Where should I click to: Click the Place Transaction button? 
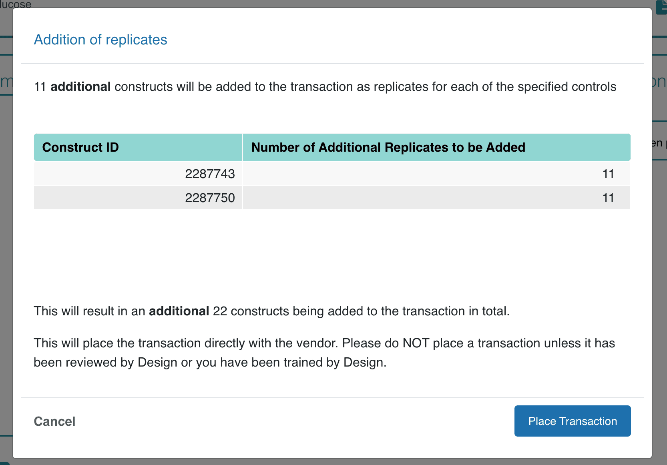572,421
